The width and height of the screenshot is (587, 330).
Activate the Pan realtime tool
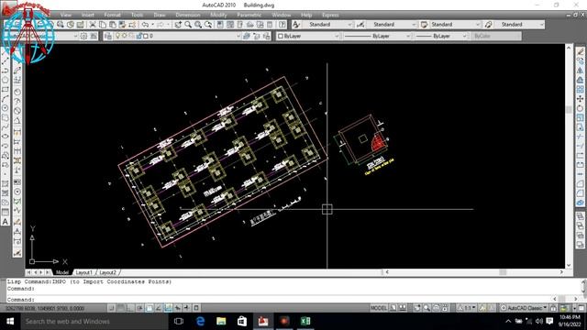(x=178, y=25)
